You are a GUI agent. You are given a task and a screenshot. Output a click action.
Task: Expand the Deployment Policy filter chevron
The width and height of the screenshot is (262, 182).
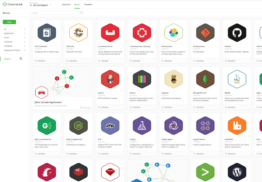click(x=25, y=50)
